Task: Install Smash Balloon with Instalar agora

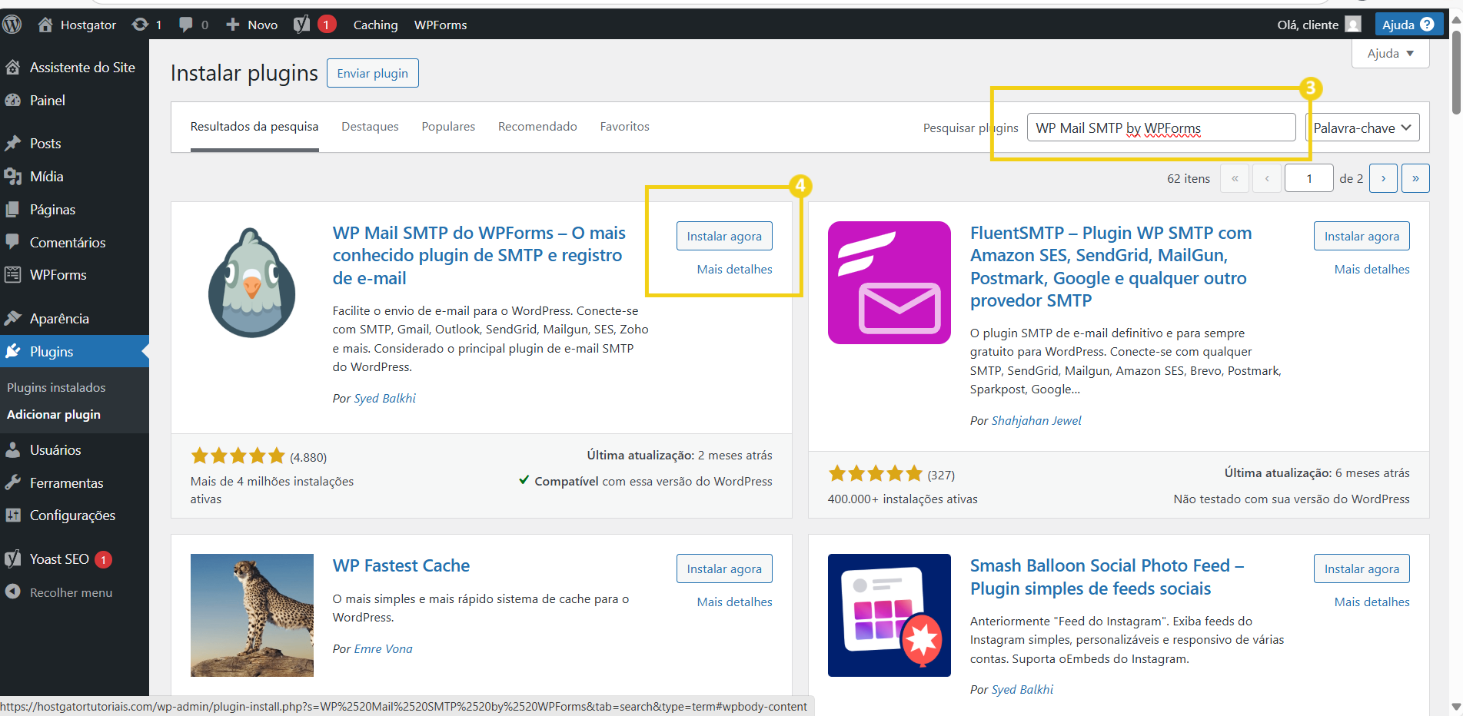Action: coord(1362,568)
